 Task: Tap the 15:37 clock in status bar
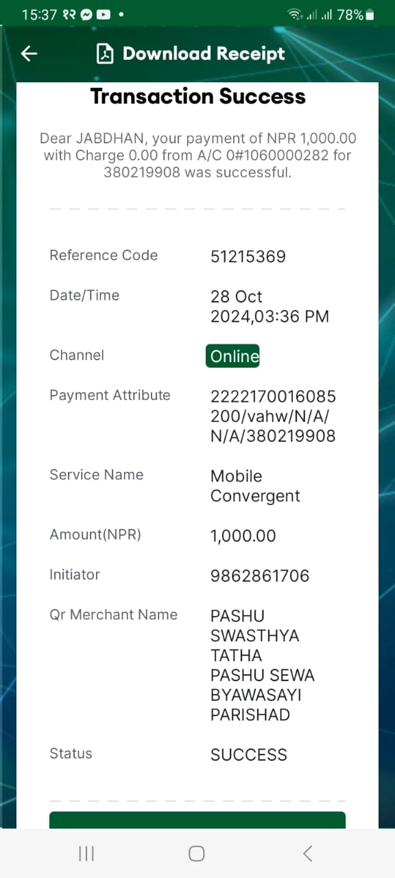tap(40, 14)
